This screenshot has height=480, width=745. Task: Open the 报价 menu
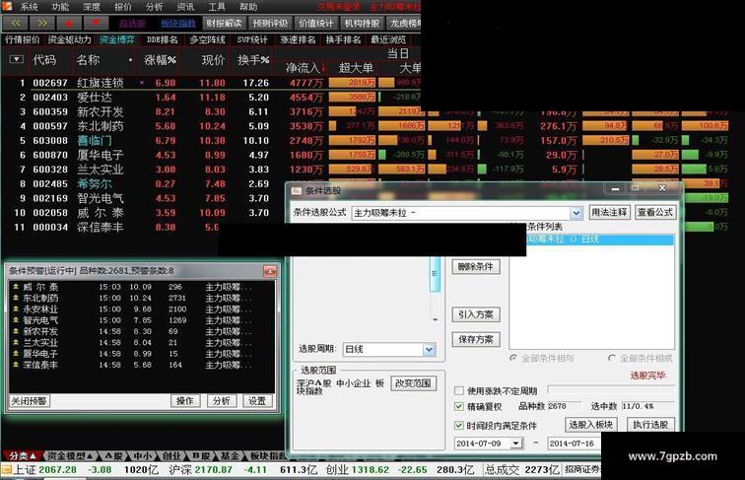coord(123,7)
